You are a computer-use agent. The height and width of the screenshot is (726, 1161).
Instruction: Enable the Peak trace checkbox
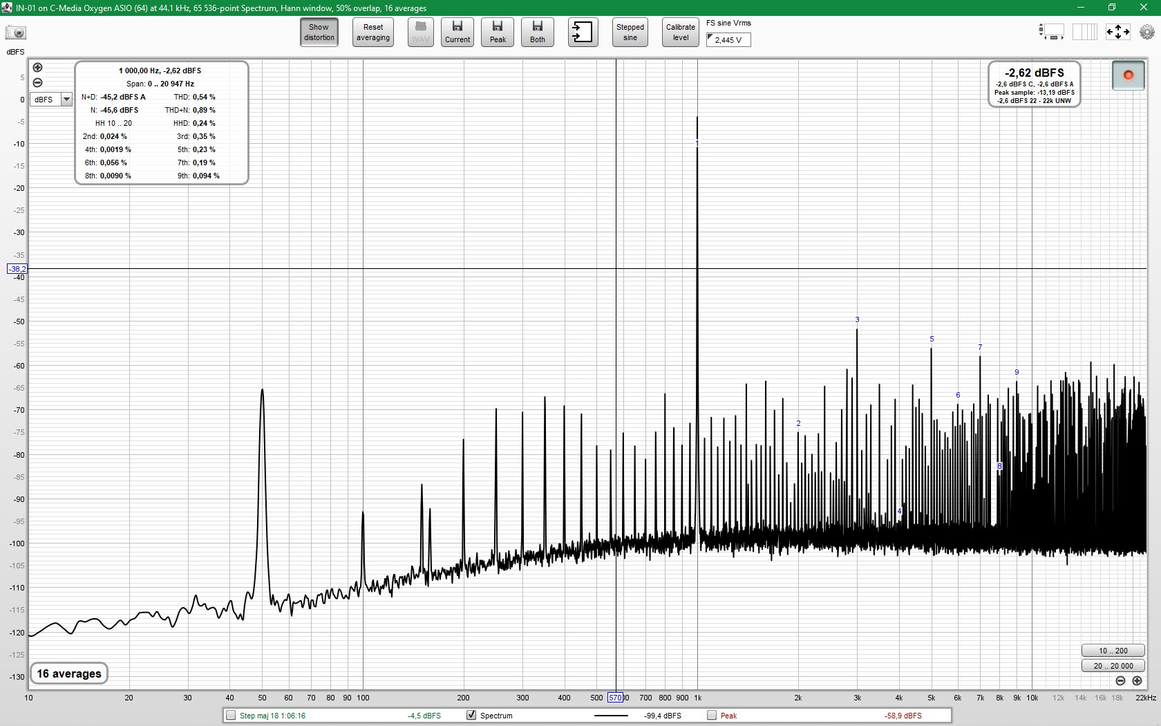[711, 716]
